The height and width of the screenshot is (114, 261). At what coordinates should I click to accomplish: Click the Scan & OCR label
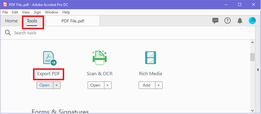click(100, 74)
